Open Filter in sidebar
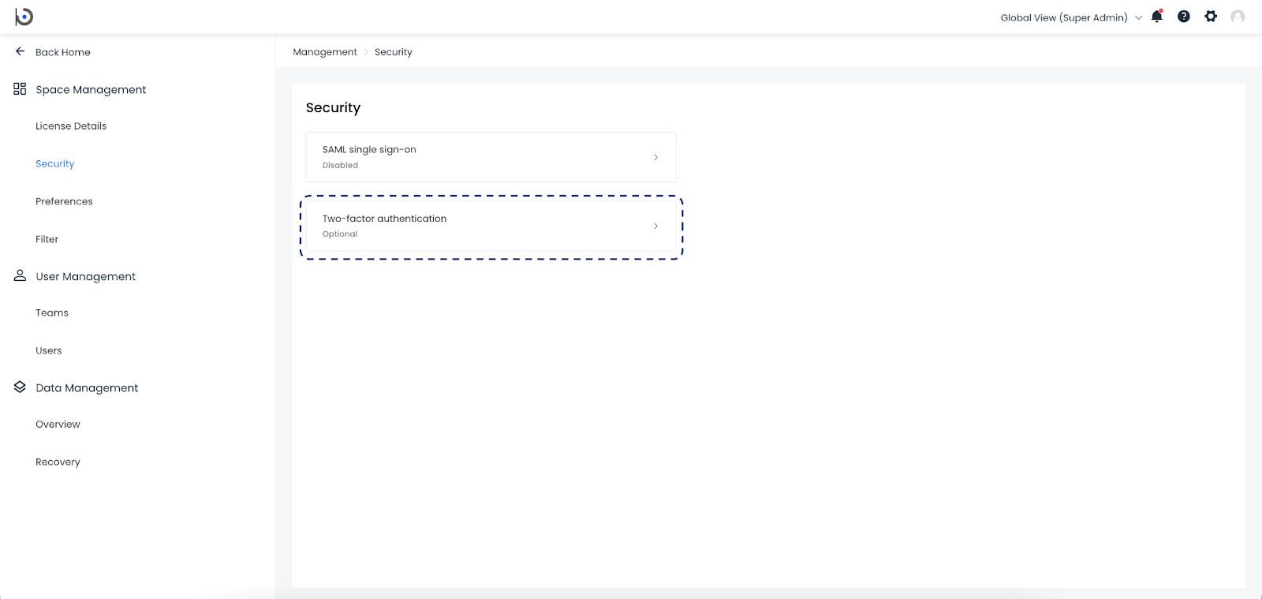The width and height of the screenshot is (1262, 599). click(x=47, y=239)
